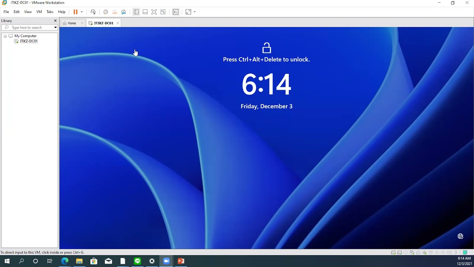Open the Windows Start menu
The image size is (474, 267).
(7, 261)
